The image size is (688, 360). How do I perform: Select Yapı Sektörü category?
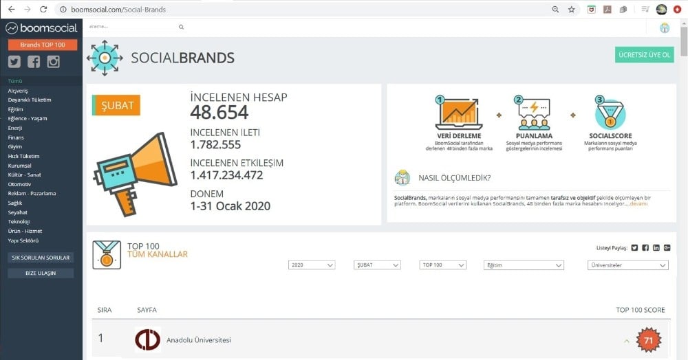point(23,241)
